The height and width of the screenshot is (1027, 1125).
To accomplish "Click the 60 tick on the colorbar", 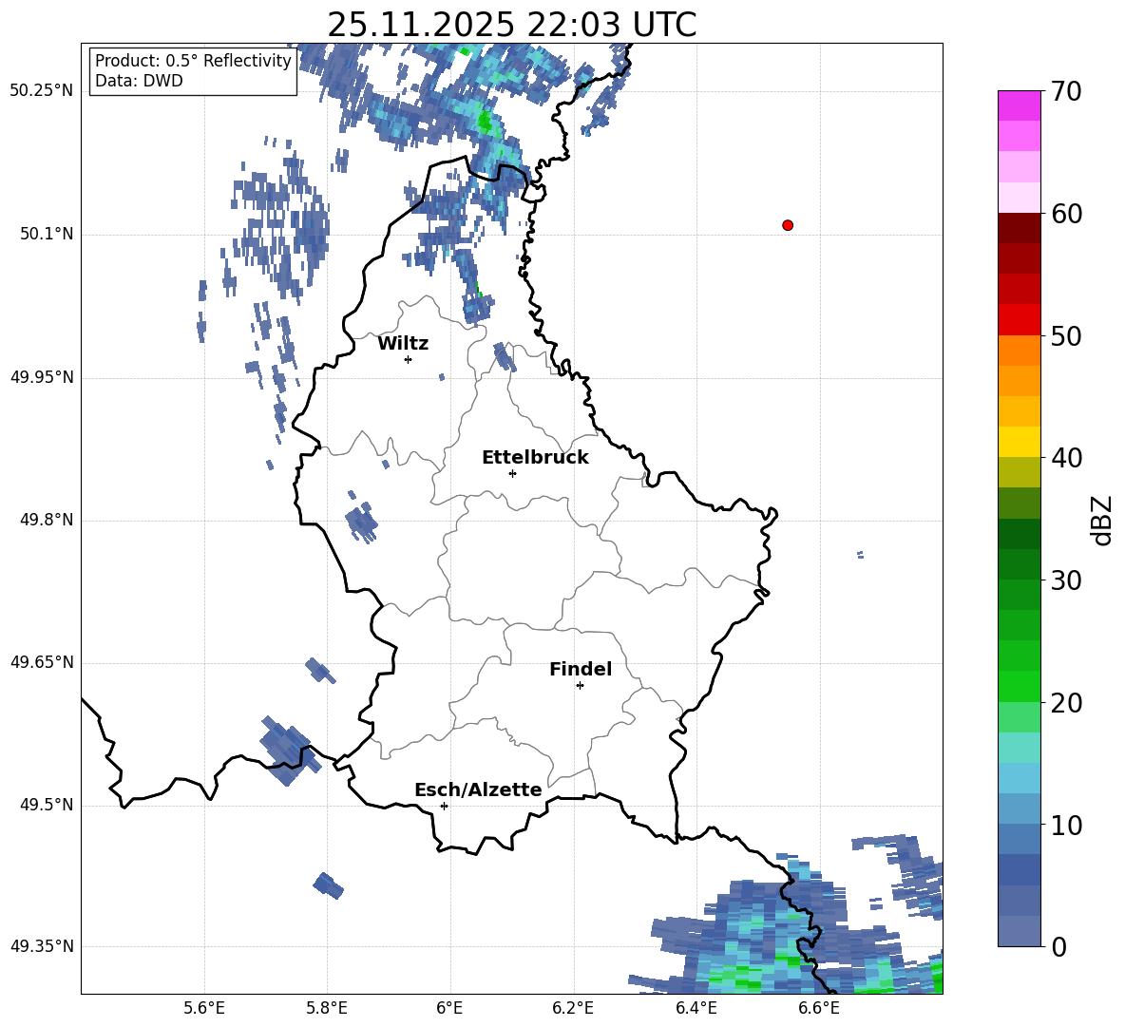I will click(x=1066, y=214).
